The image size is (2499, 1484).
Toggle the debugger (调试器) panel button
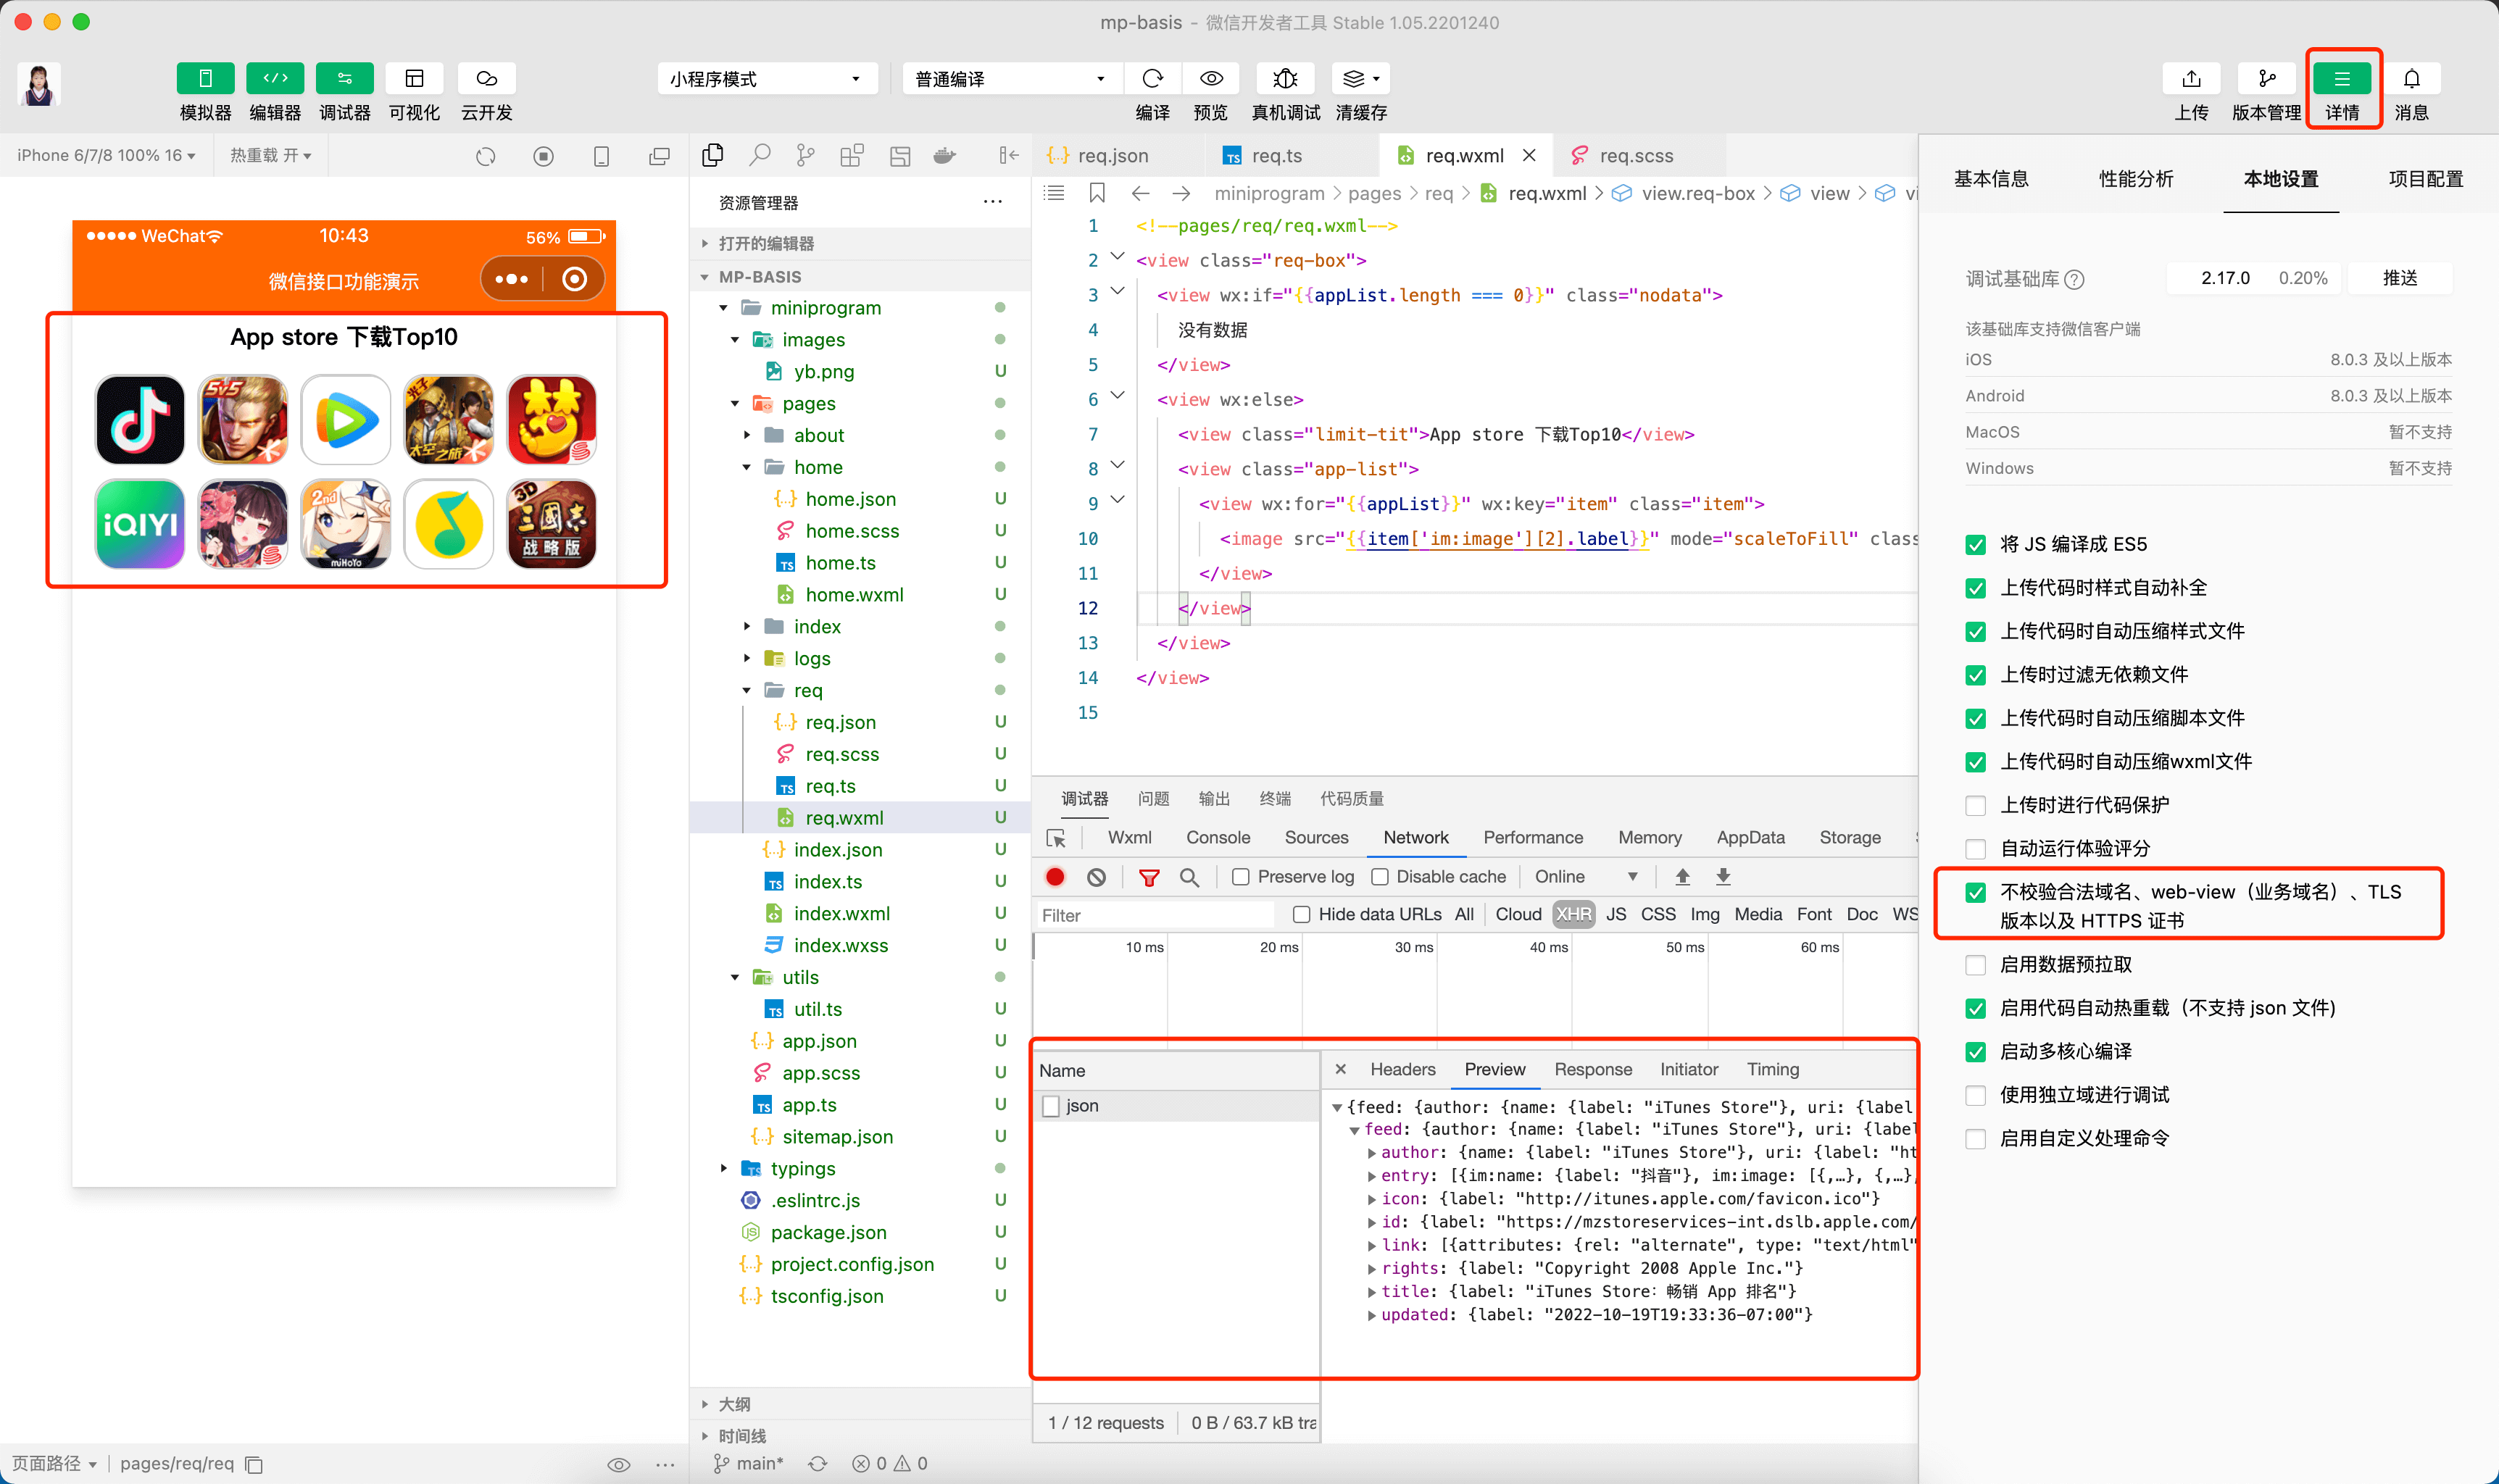(x=344, y=79)
